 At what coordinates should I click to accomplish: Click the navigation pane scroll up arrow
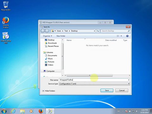tap(62, 40)
